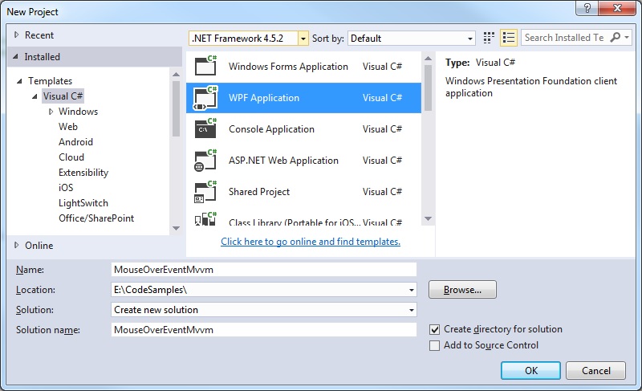This screenshot has width=642, height=391.
Task: Select the Web template category
Action: 68,127
